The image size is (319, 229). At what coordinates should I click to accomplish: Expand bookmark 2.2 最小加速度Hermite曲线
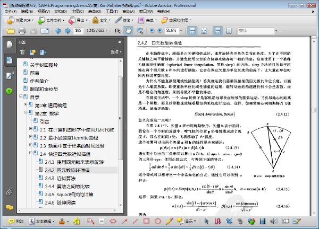pos(30,137)
